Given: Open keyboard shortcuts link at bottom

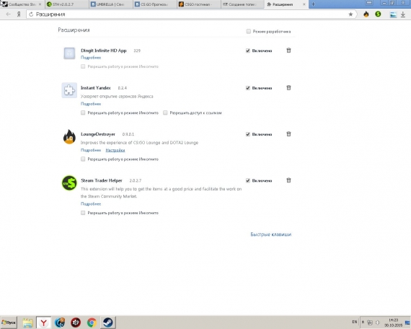Looking at the screenshot, I should click(271, 234).
